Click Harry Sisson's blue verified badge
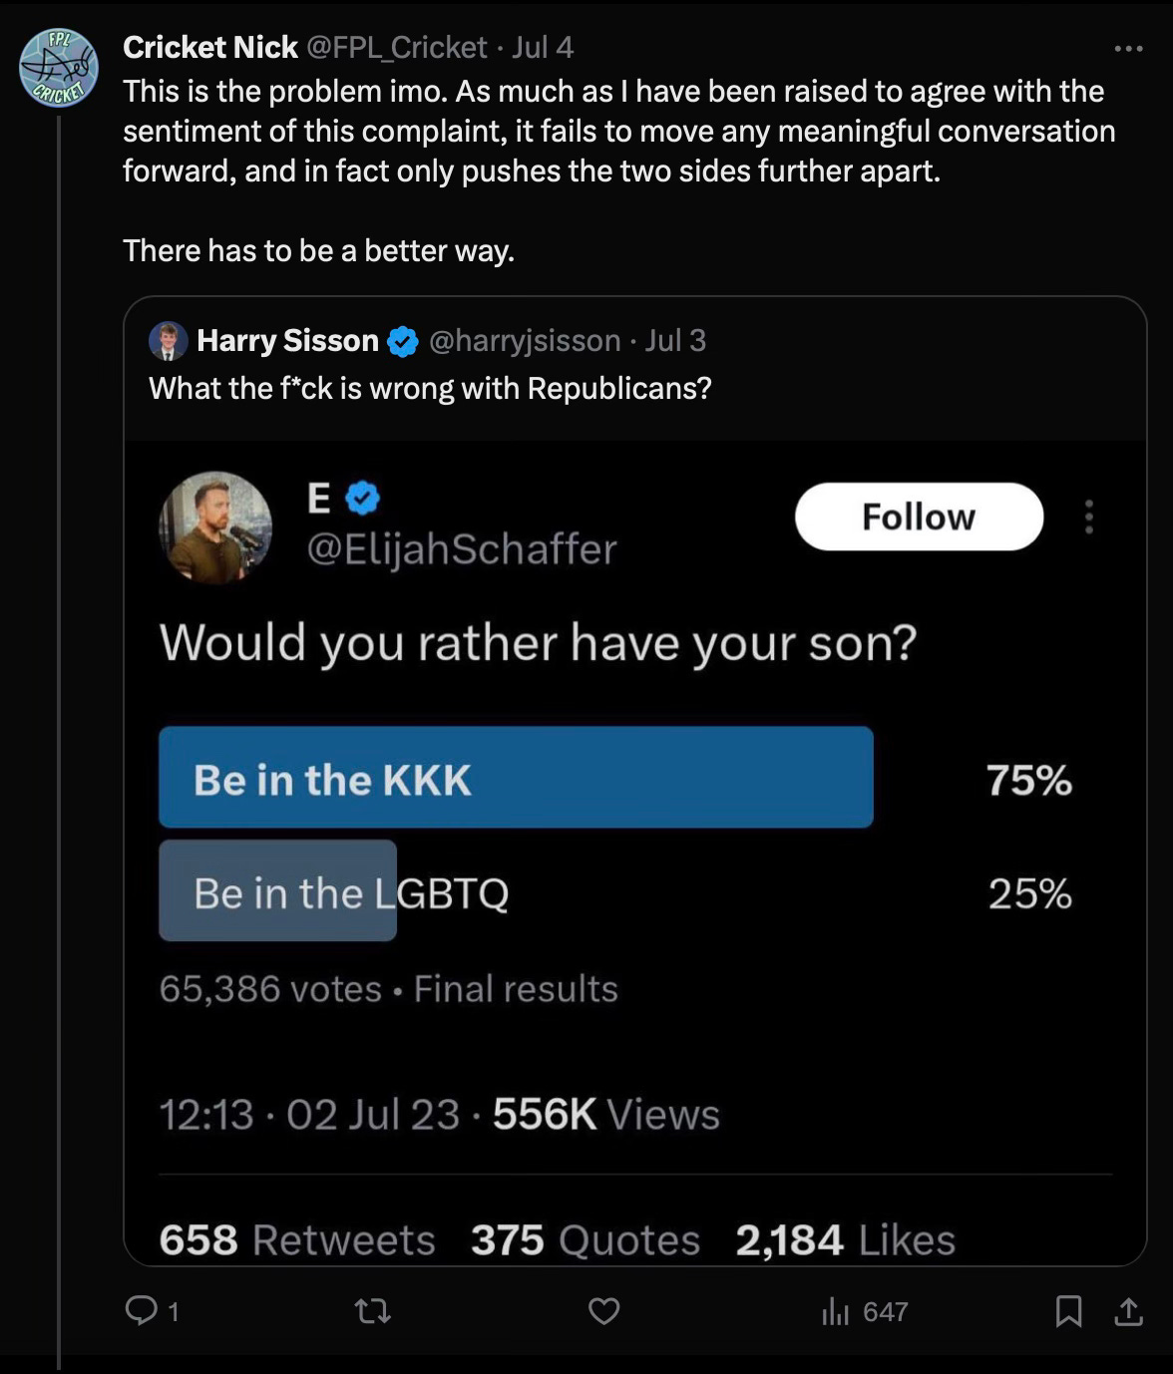The width and height of the screenshot is (1173, 1374). (402, 341)
